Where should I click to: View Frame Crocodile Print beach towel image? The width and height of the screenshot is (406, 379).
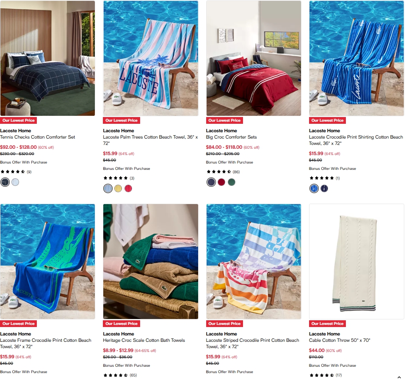point(48,262)
